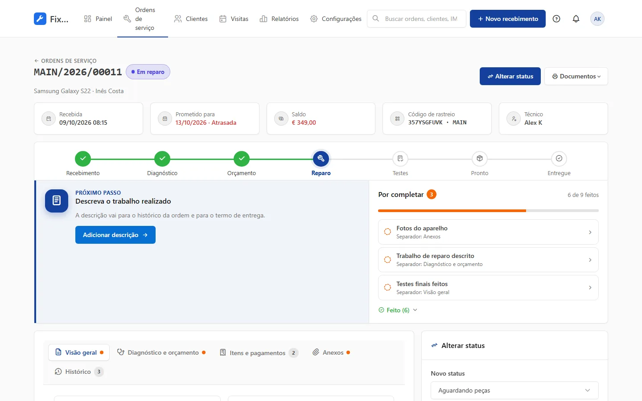This screenshot has height=401, width=642.
Task: Switch to the Visão geral tab
Action: (79, 352)
